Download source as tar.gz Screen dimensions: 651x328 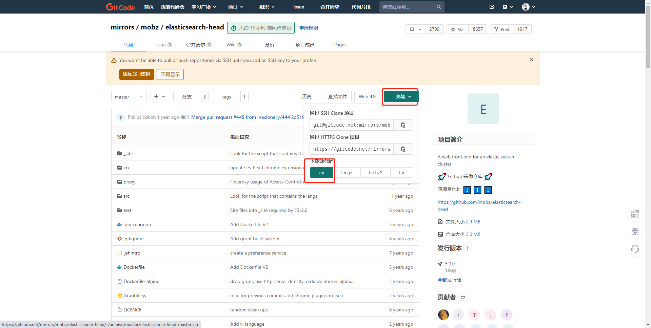pos(347,173)
